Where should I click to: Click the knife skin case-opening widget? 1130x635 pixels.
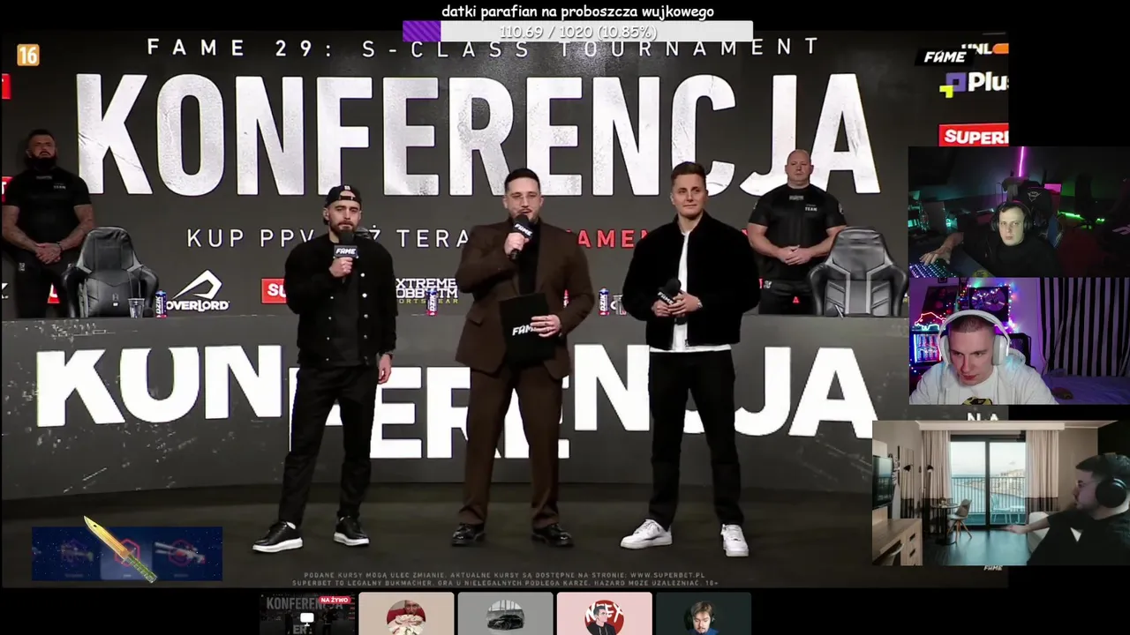click(x=126, y=552)
